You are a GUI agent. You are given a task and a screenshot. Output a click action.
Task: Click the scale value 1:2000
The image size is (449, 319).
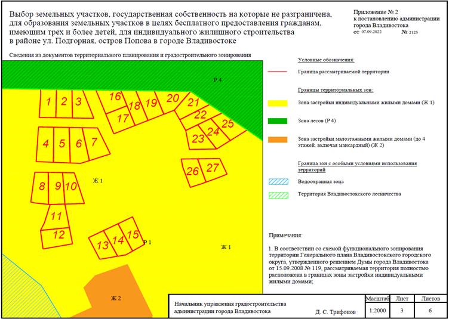click(x=378, y=311)
